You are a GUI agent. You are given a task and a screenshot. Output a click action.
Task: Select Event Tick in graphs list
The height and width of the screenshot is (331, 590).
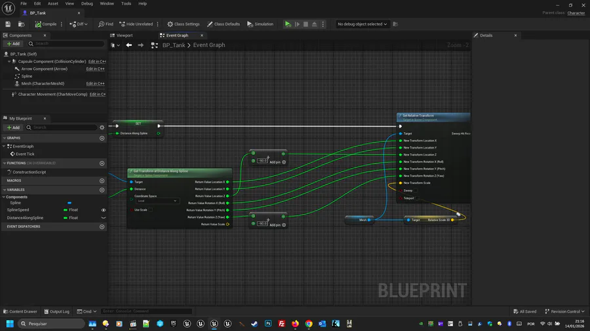(x=25, y=154)
